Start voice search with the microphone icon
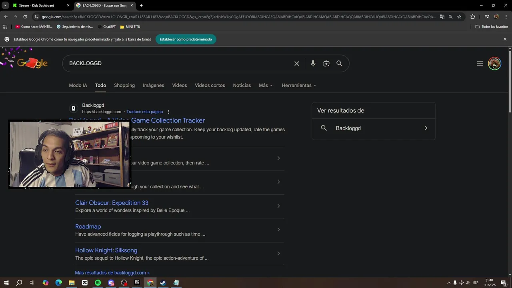This screenshot has height=288, width=512. [313, 63]
